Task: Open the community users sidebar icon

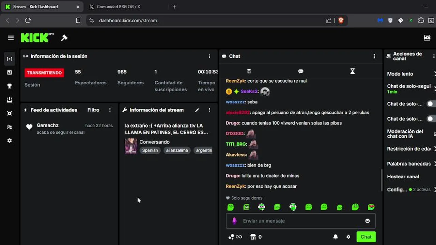Action: [10, 127]
